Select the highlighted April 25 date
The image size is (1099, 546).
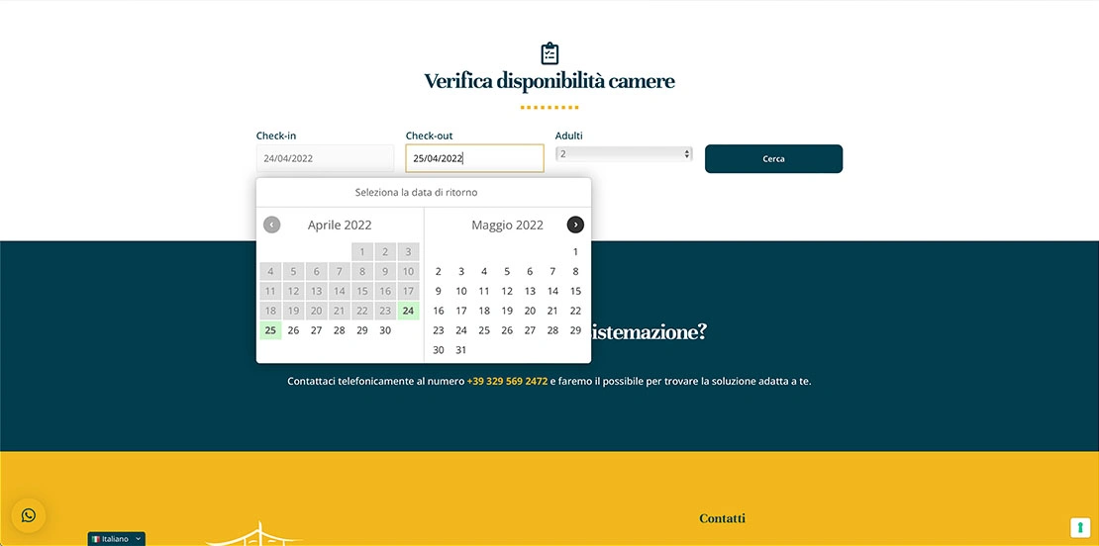pyautogui.click(x=270, y=330)
